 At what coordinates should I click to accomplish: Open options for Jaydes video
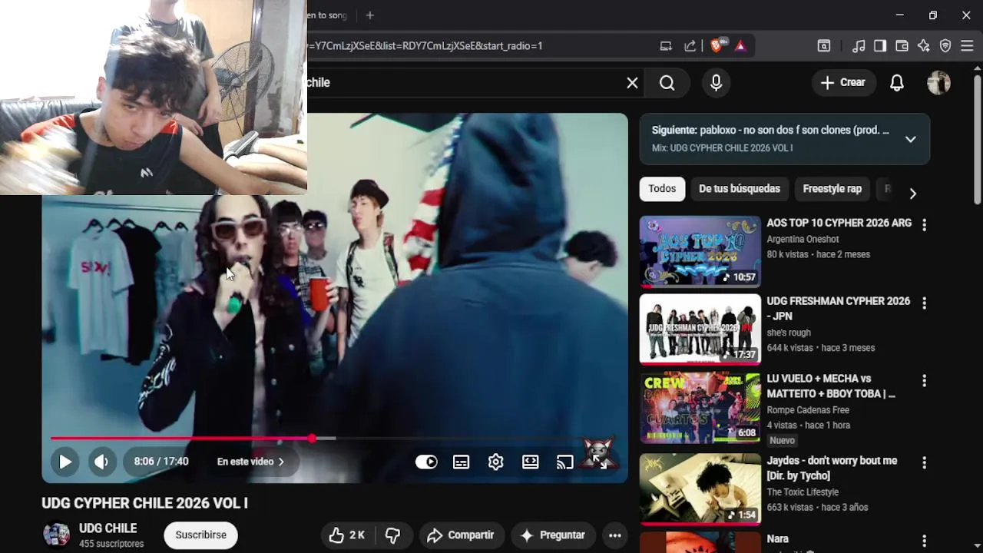924,463
